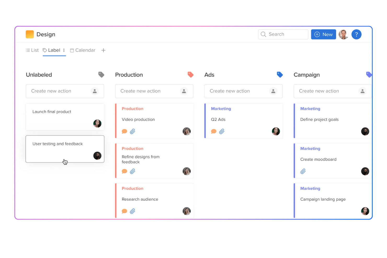Open attachments on Q2 Ads card
Image resolution: width=387 pixels, height=258 pixels.
click(222, 131)
